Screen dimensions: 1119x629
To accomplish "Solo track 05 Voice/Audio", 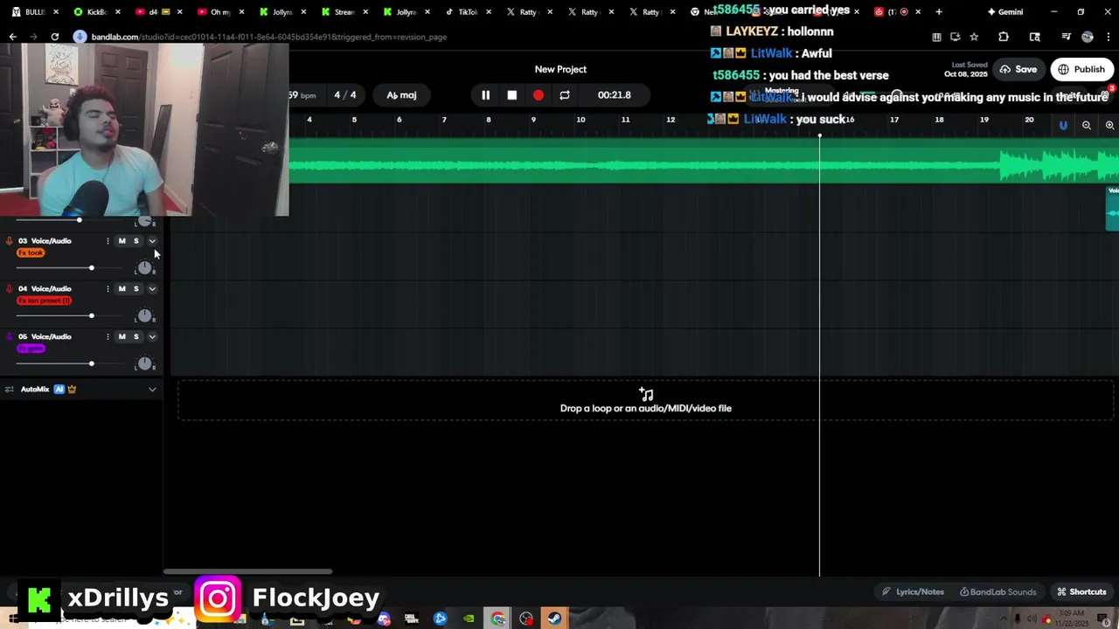I will coord(136,337).
